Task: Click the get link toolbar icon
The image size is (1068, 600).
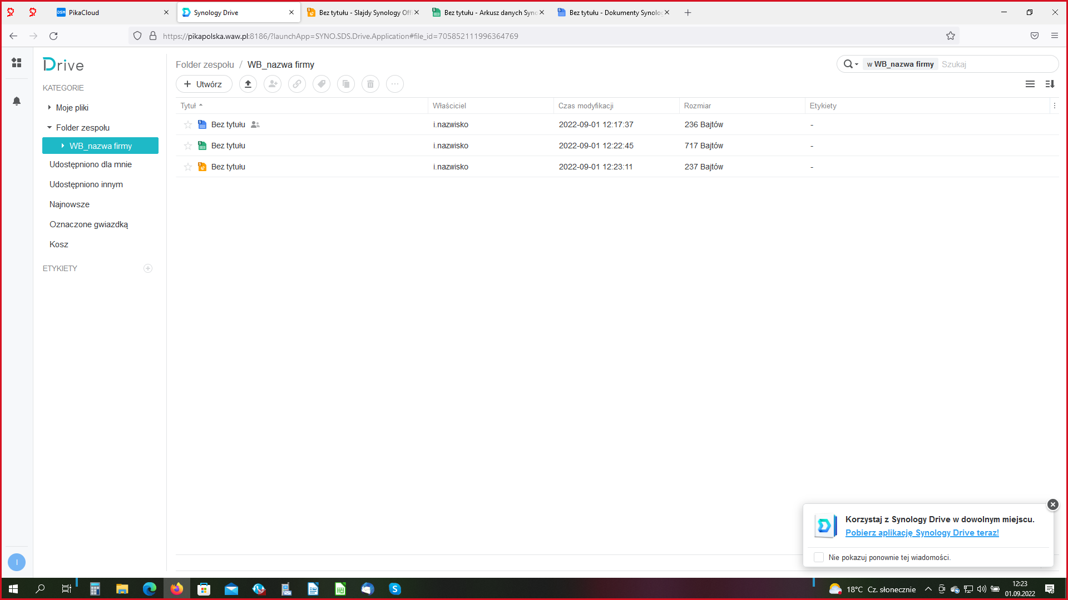Action: 297,84
